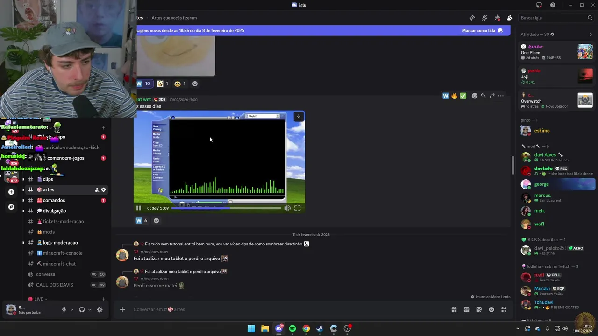
Task: Download the video attachment
Action: [x=299, y=117]
